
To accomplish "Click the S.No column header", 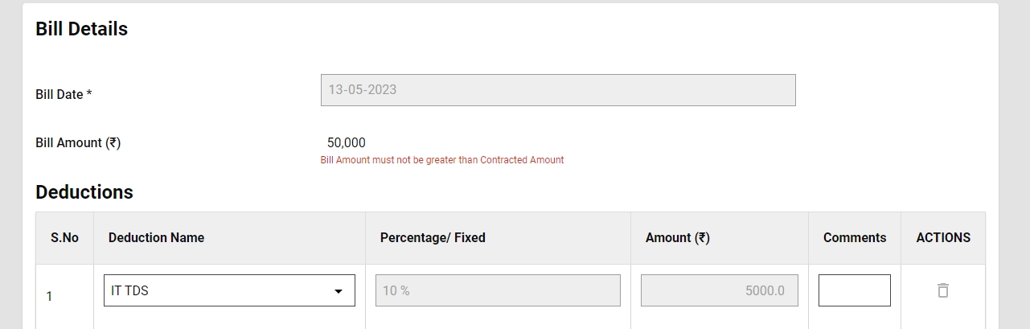I will (x=64, y=237).
